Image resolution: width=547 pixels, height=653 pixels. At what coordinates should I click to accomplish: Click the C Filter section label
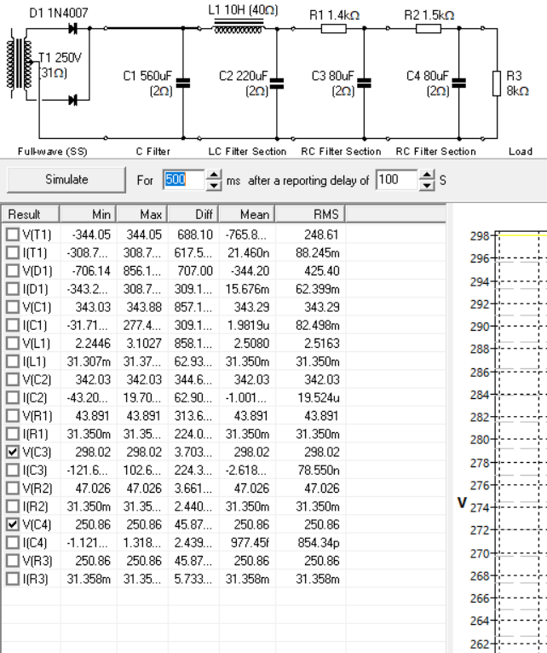pos(153,152)
